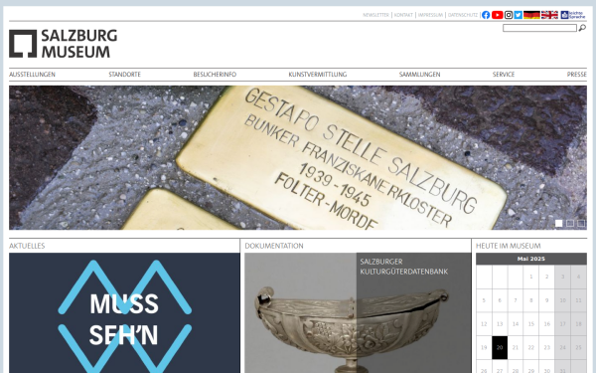
Task: Switch language via German flag
Action: (531, 15)
